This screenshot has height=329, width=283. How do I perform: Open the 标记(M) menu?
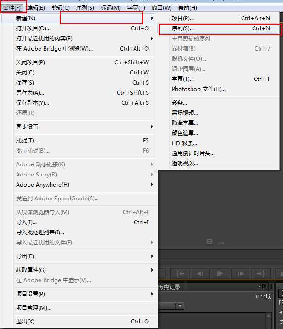click(x=111, y=8)
